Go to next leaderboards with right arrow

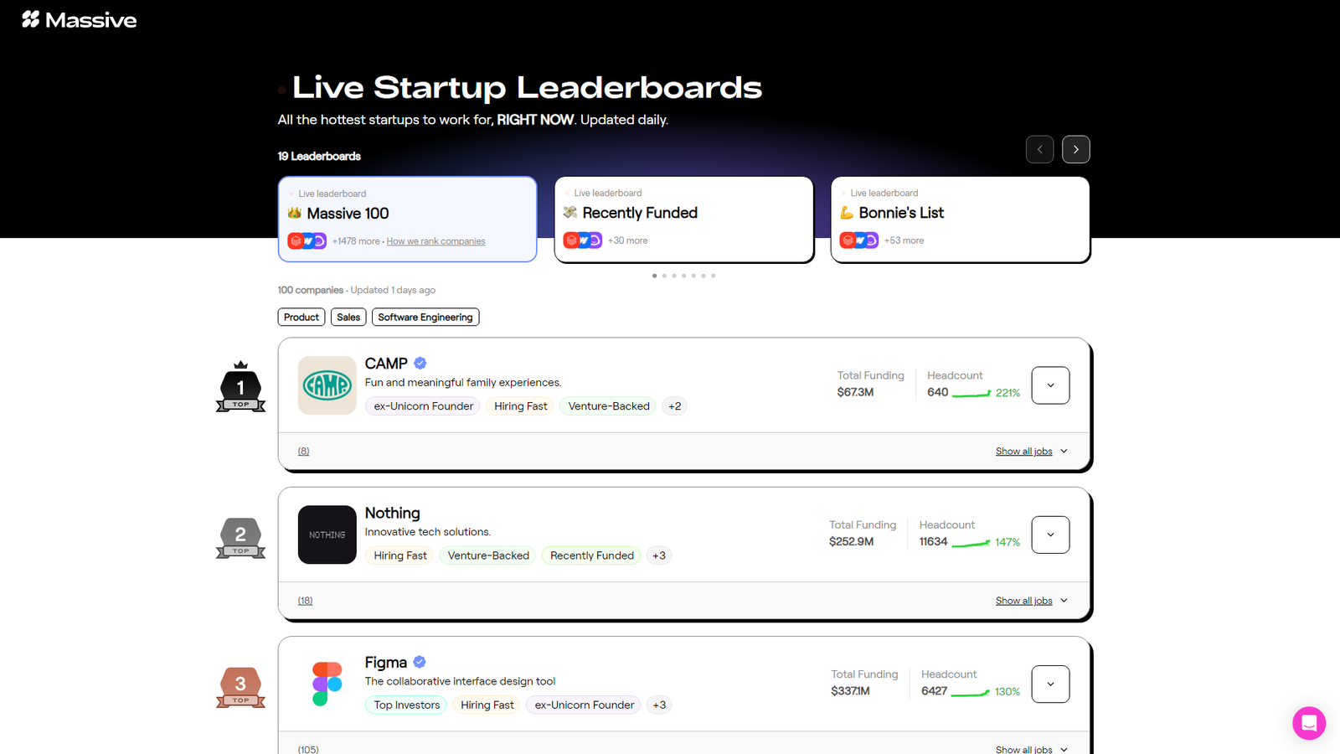pyautogui.click(x=1076, y=149)
